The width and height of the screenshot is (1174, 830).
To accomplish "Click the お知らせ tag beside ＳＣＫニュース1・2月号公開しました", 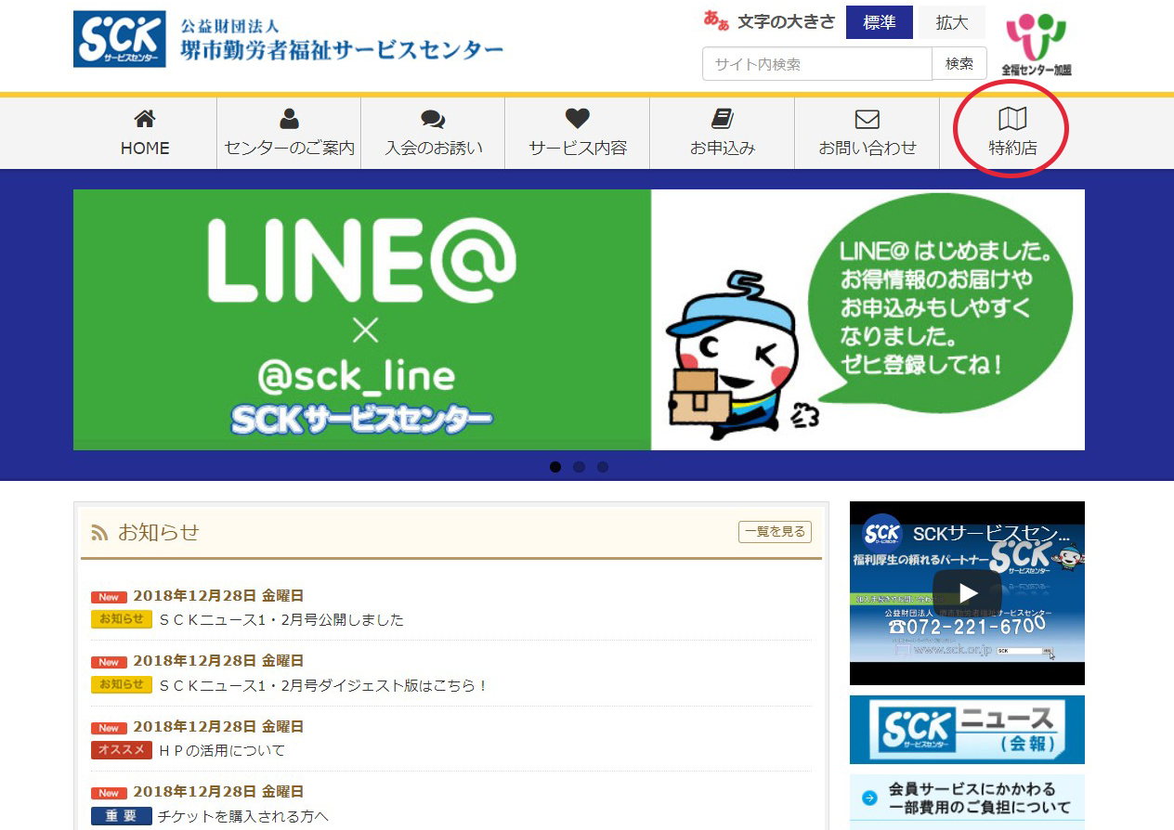I will pos(122,618).
